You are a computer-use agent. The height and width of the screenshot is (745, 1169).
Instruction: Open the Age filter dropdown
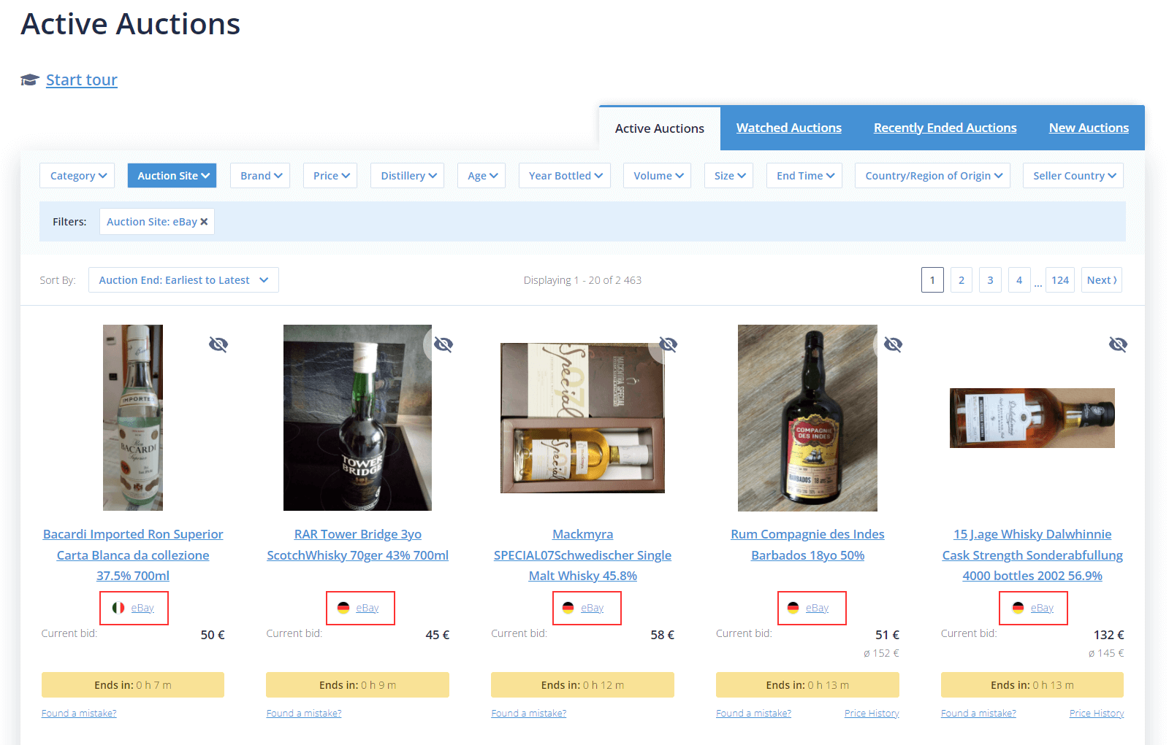pos(481,176)
